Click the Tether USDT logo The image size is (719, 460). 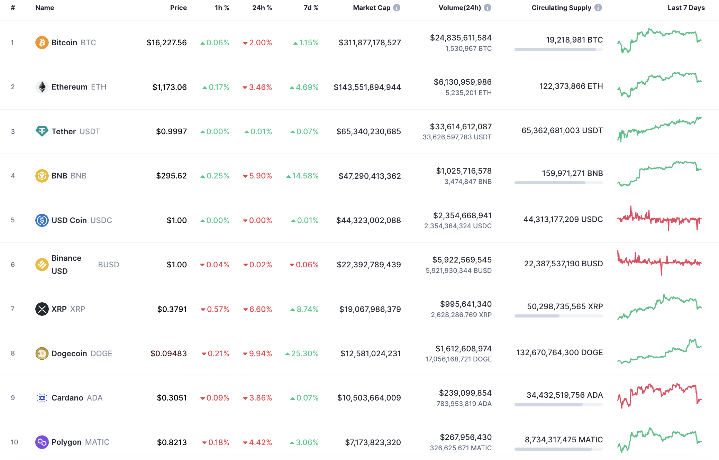[42, 131]
